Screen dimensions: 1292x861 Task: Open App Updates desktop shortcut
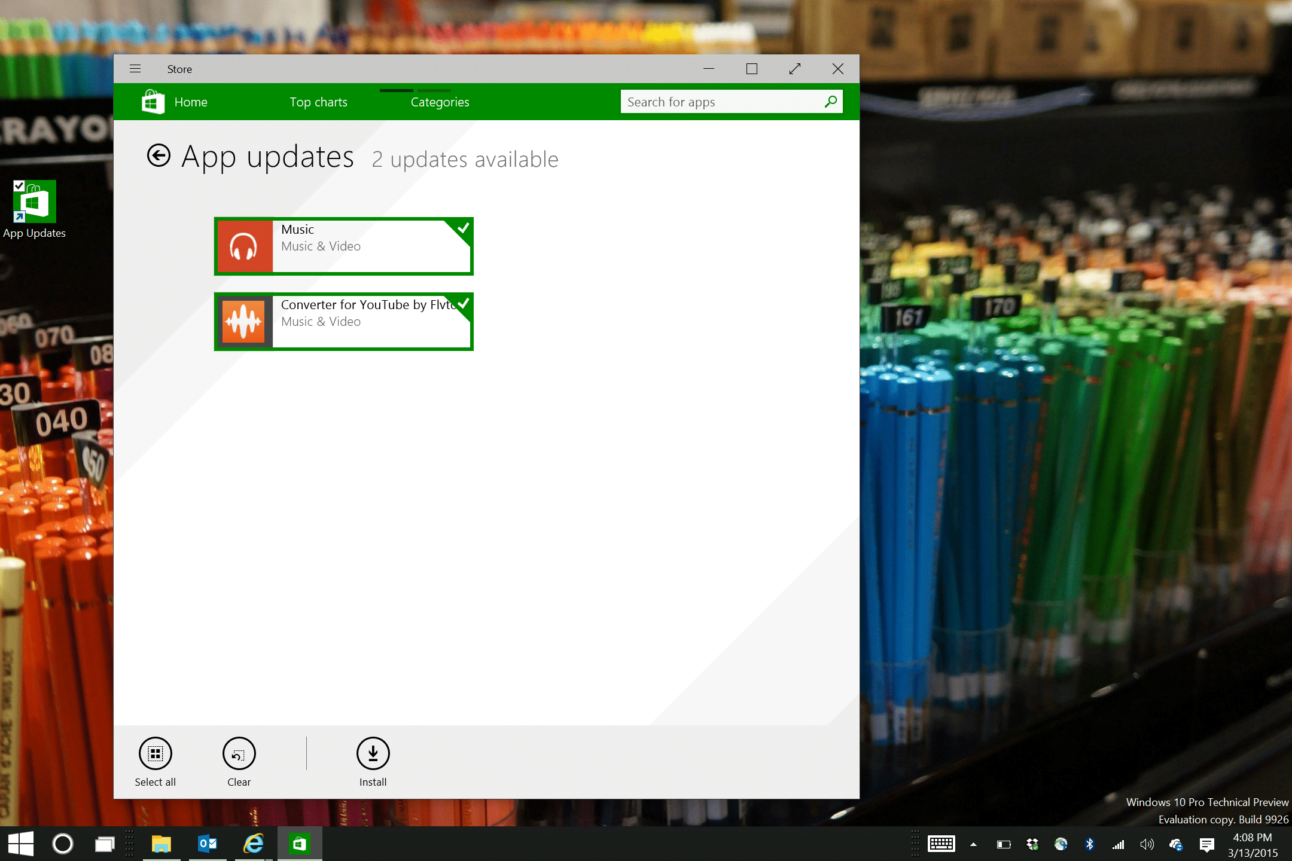tap(35, 209)
